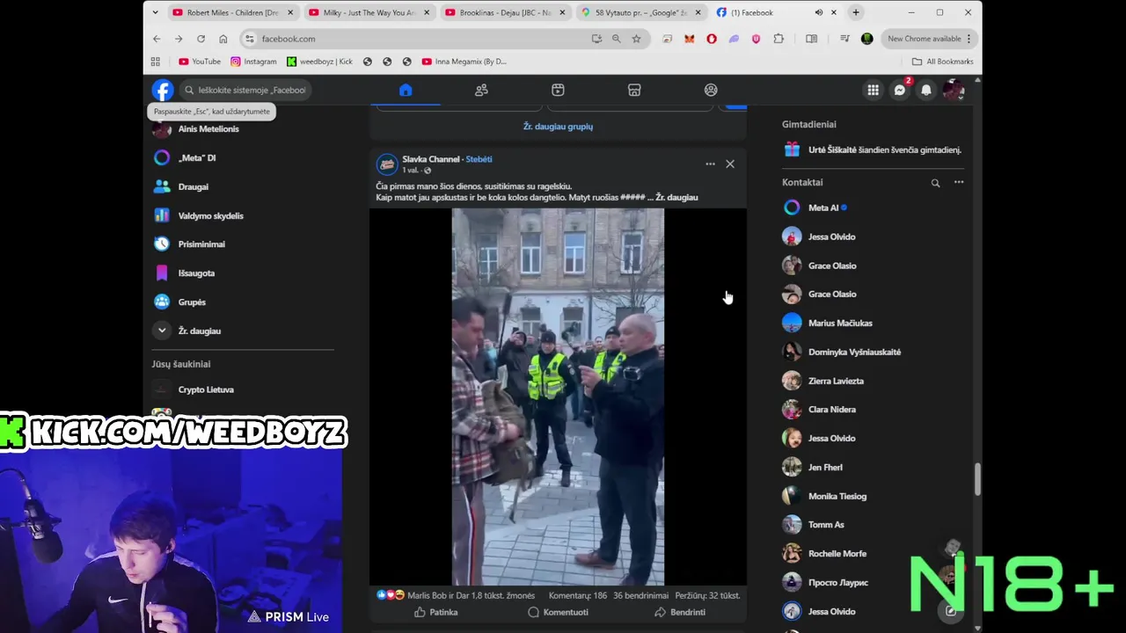Open the Friends tab icon in top navigation
Viewport: 1126px width, 633px height.
point(481,90)
